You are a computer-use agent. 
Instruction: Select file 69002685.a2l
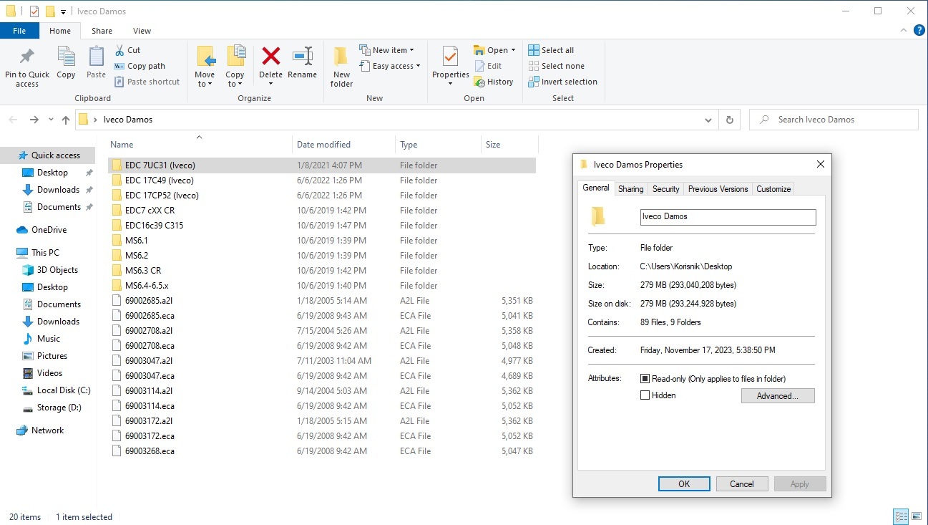tap(321, 301)
